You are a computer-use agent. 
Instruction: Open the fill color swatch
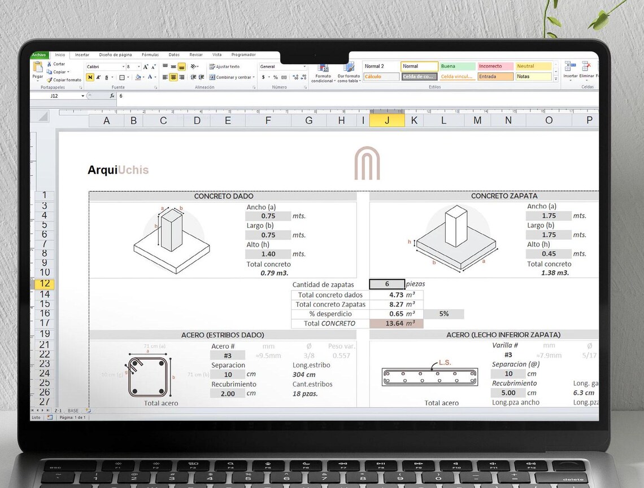(138, 77)
